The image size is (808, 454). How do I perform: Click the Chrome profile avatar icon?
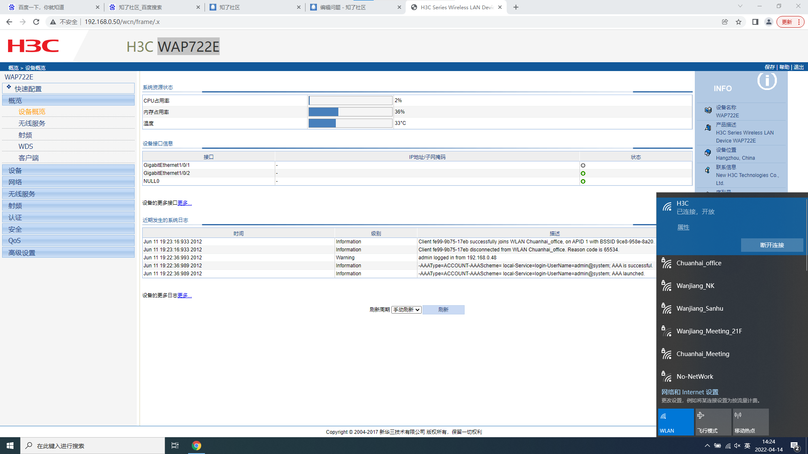click(769, 22)
